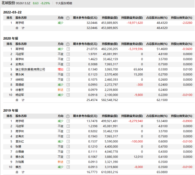Viewport: 195px width, 175px height.
Task: Open detail icon for 张媛 row
Action: 68,147
